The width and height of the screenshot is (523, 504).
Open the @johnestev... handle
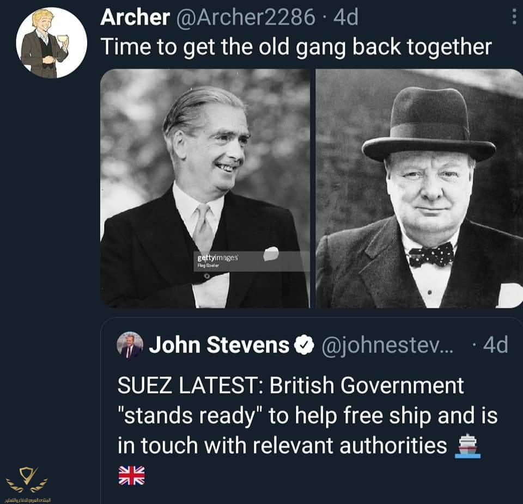[387, 346]
